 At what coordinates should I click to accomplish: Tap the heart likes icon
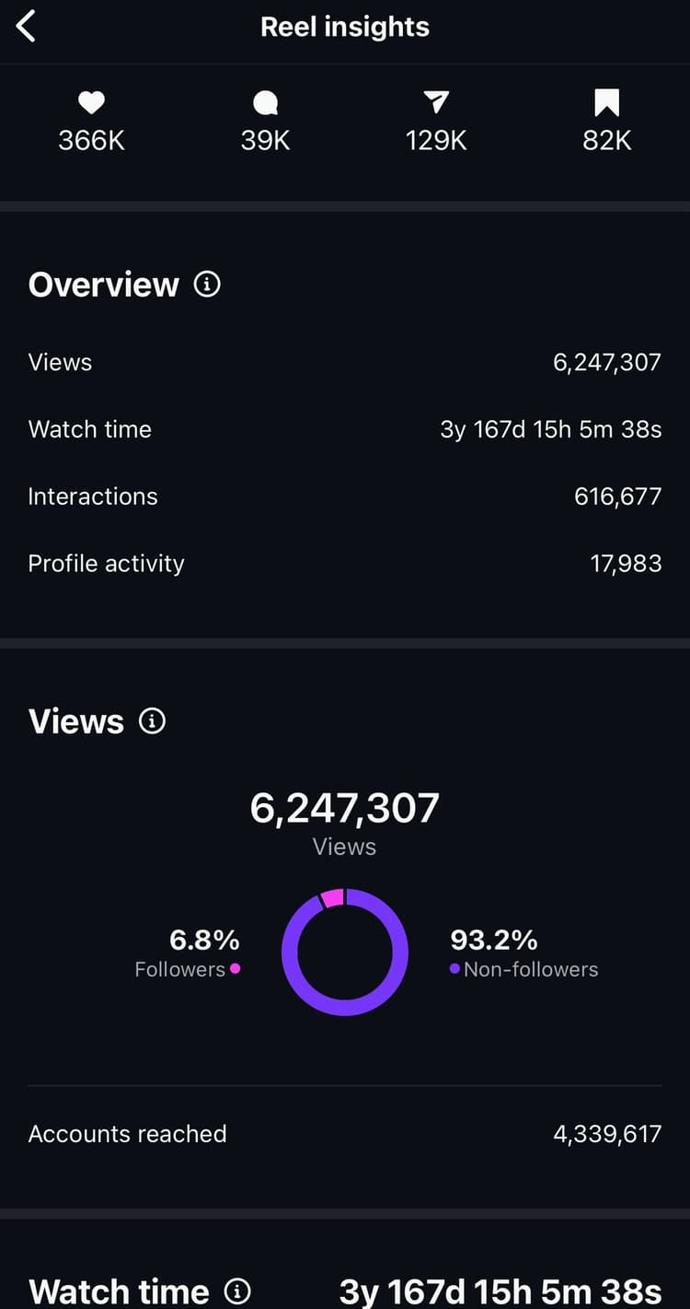[x=91, y=104]
